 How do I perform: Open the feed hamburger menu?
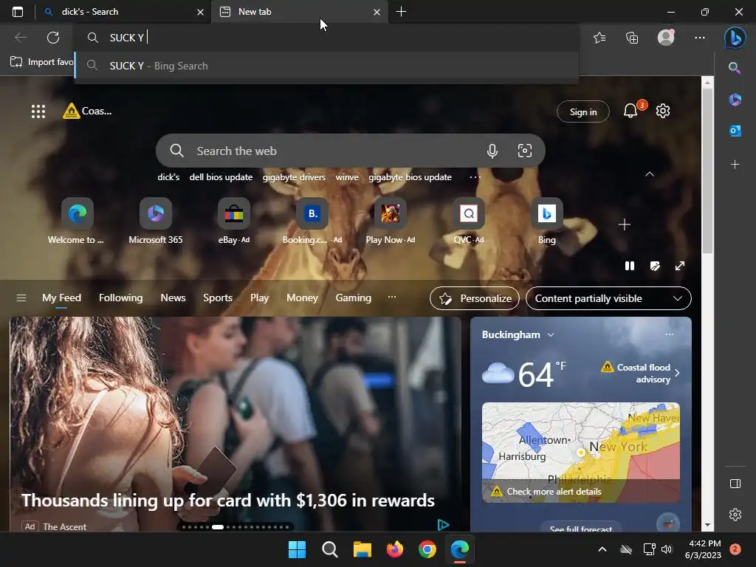(x=21, y=298)
